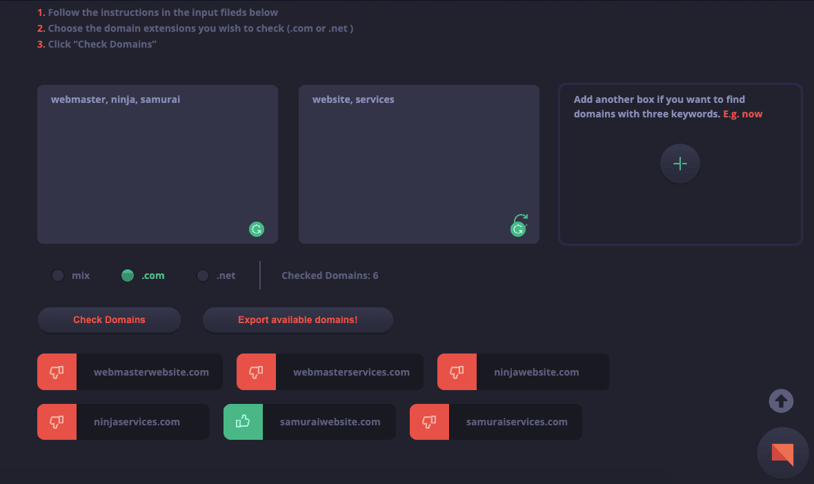The image size is (814, 484).
Task: Click thumbs-up icon for samuraiwebsite.com
Action: (x=243, y=422)
